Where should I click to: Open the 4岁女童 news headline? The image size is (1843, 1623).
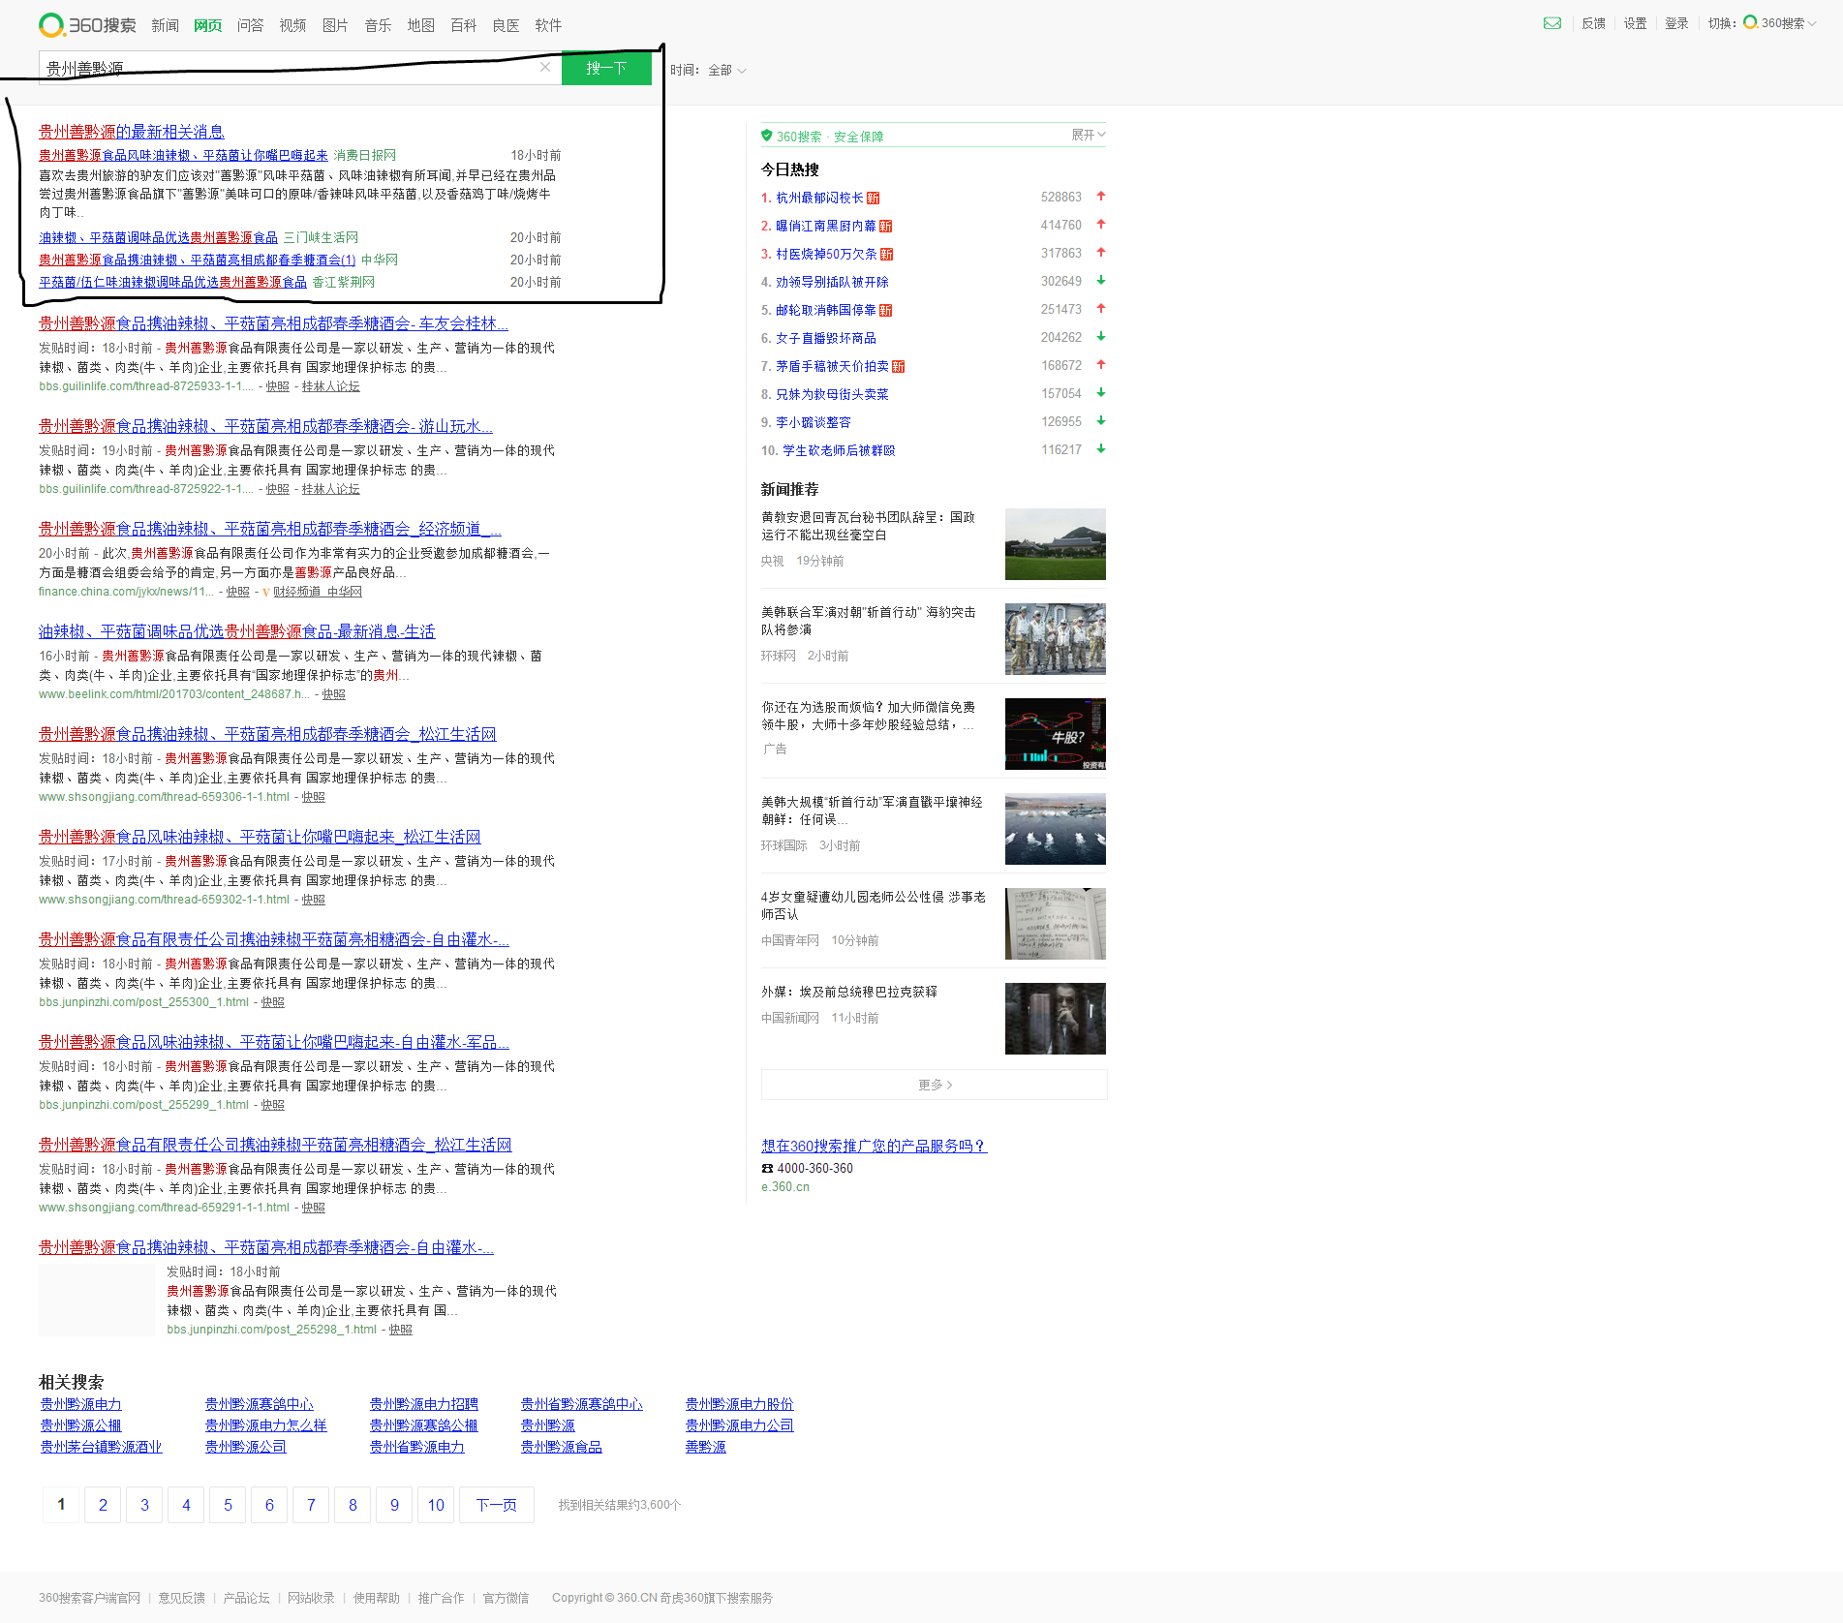click(x=873, y=905)
